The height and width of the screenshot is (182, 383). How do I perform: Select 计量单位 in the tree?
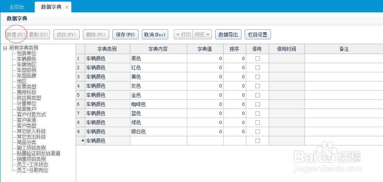tap(26, 104)
